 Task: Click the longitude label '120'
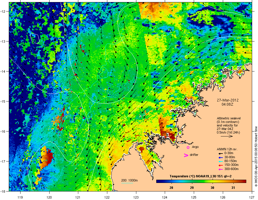coord(49,197)
